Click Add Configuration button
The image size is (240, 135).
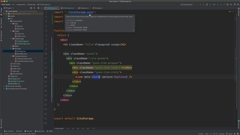187,4
